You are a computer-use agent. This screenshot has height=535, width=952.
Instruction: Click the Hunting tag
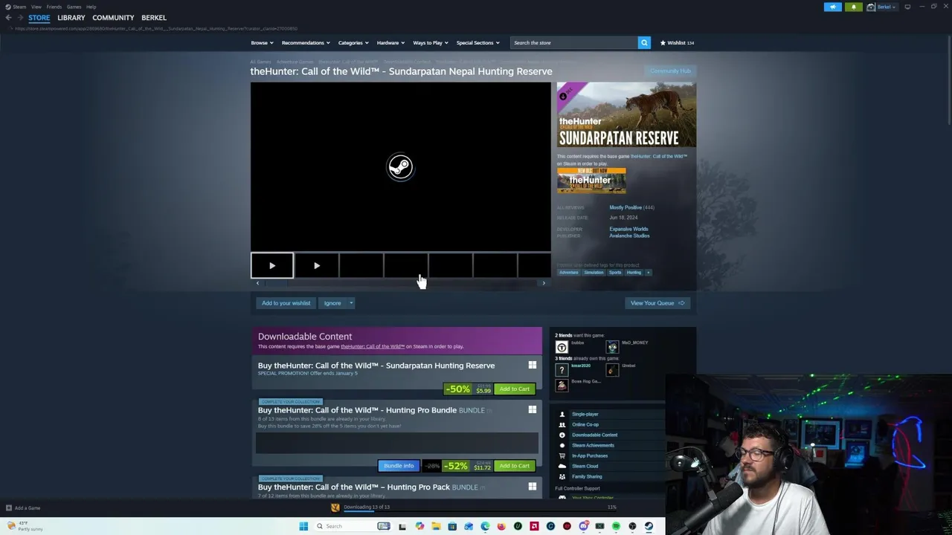pyautogui.click(x=634, y=273)
